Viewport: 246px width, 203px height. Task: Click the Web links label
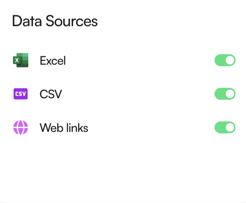[64, 128]
